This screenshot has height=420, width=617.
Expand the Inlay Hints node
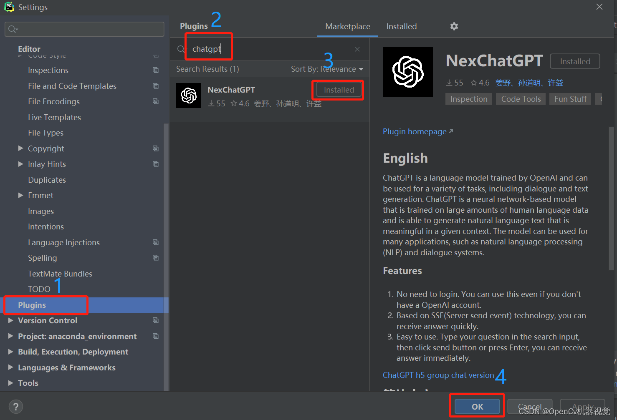click(x=21, y=164)
